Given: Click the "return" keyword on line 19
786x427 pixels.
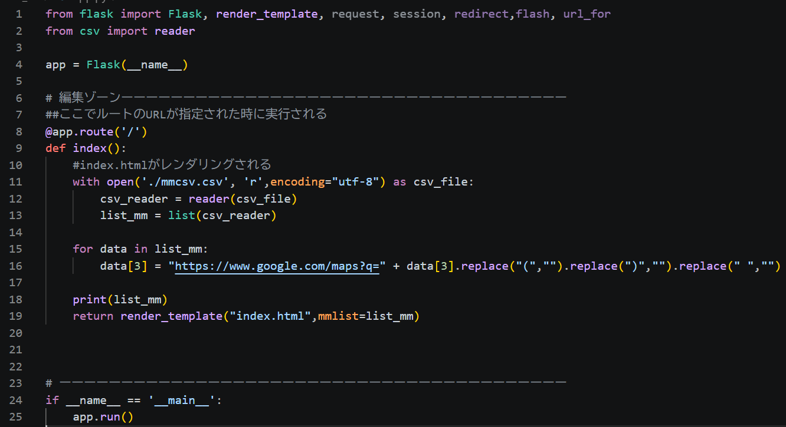Looking at the screenshot, I should pyautogui.click(x=93, y=316).
